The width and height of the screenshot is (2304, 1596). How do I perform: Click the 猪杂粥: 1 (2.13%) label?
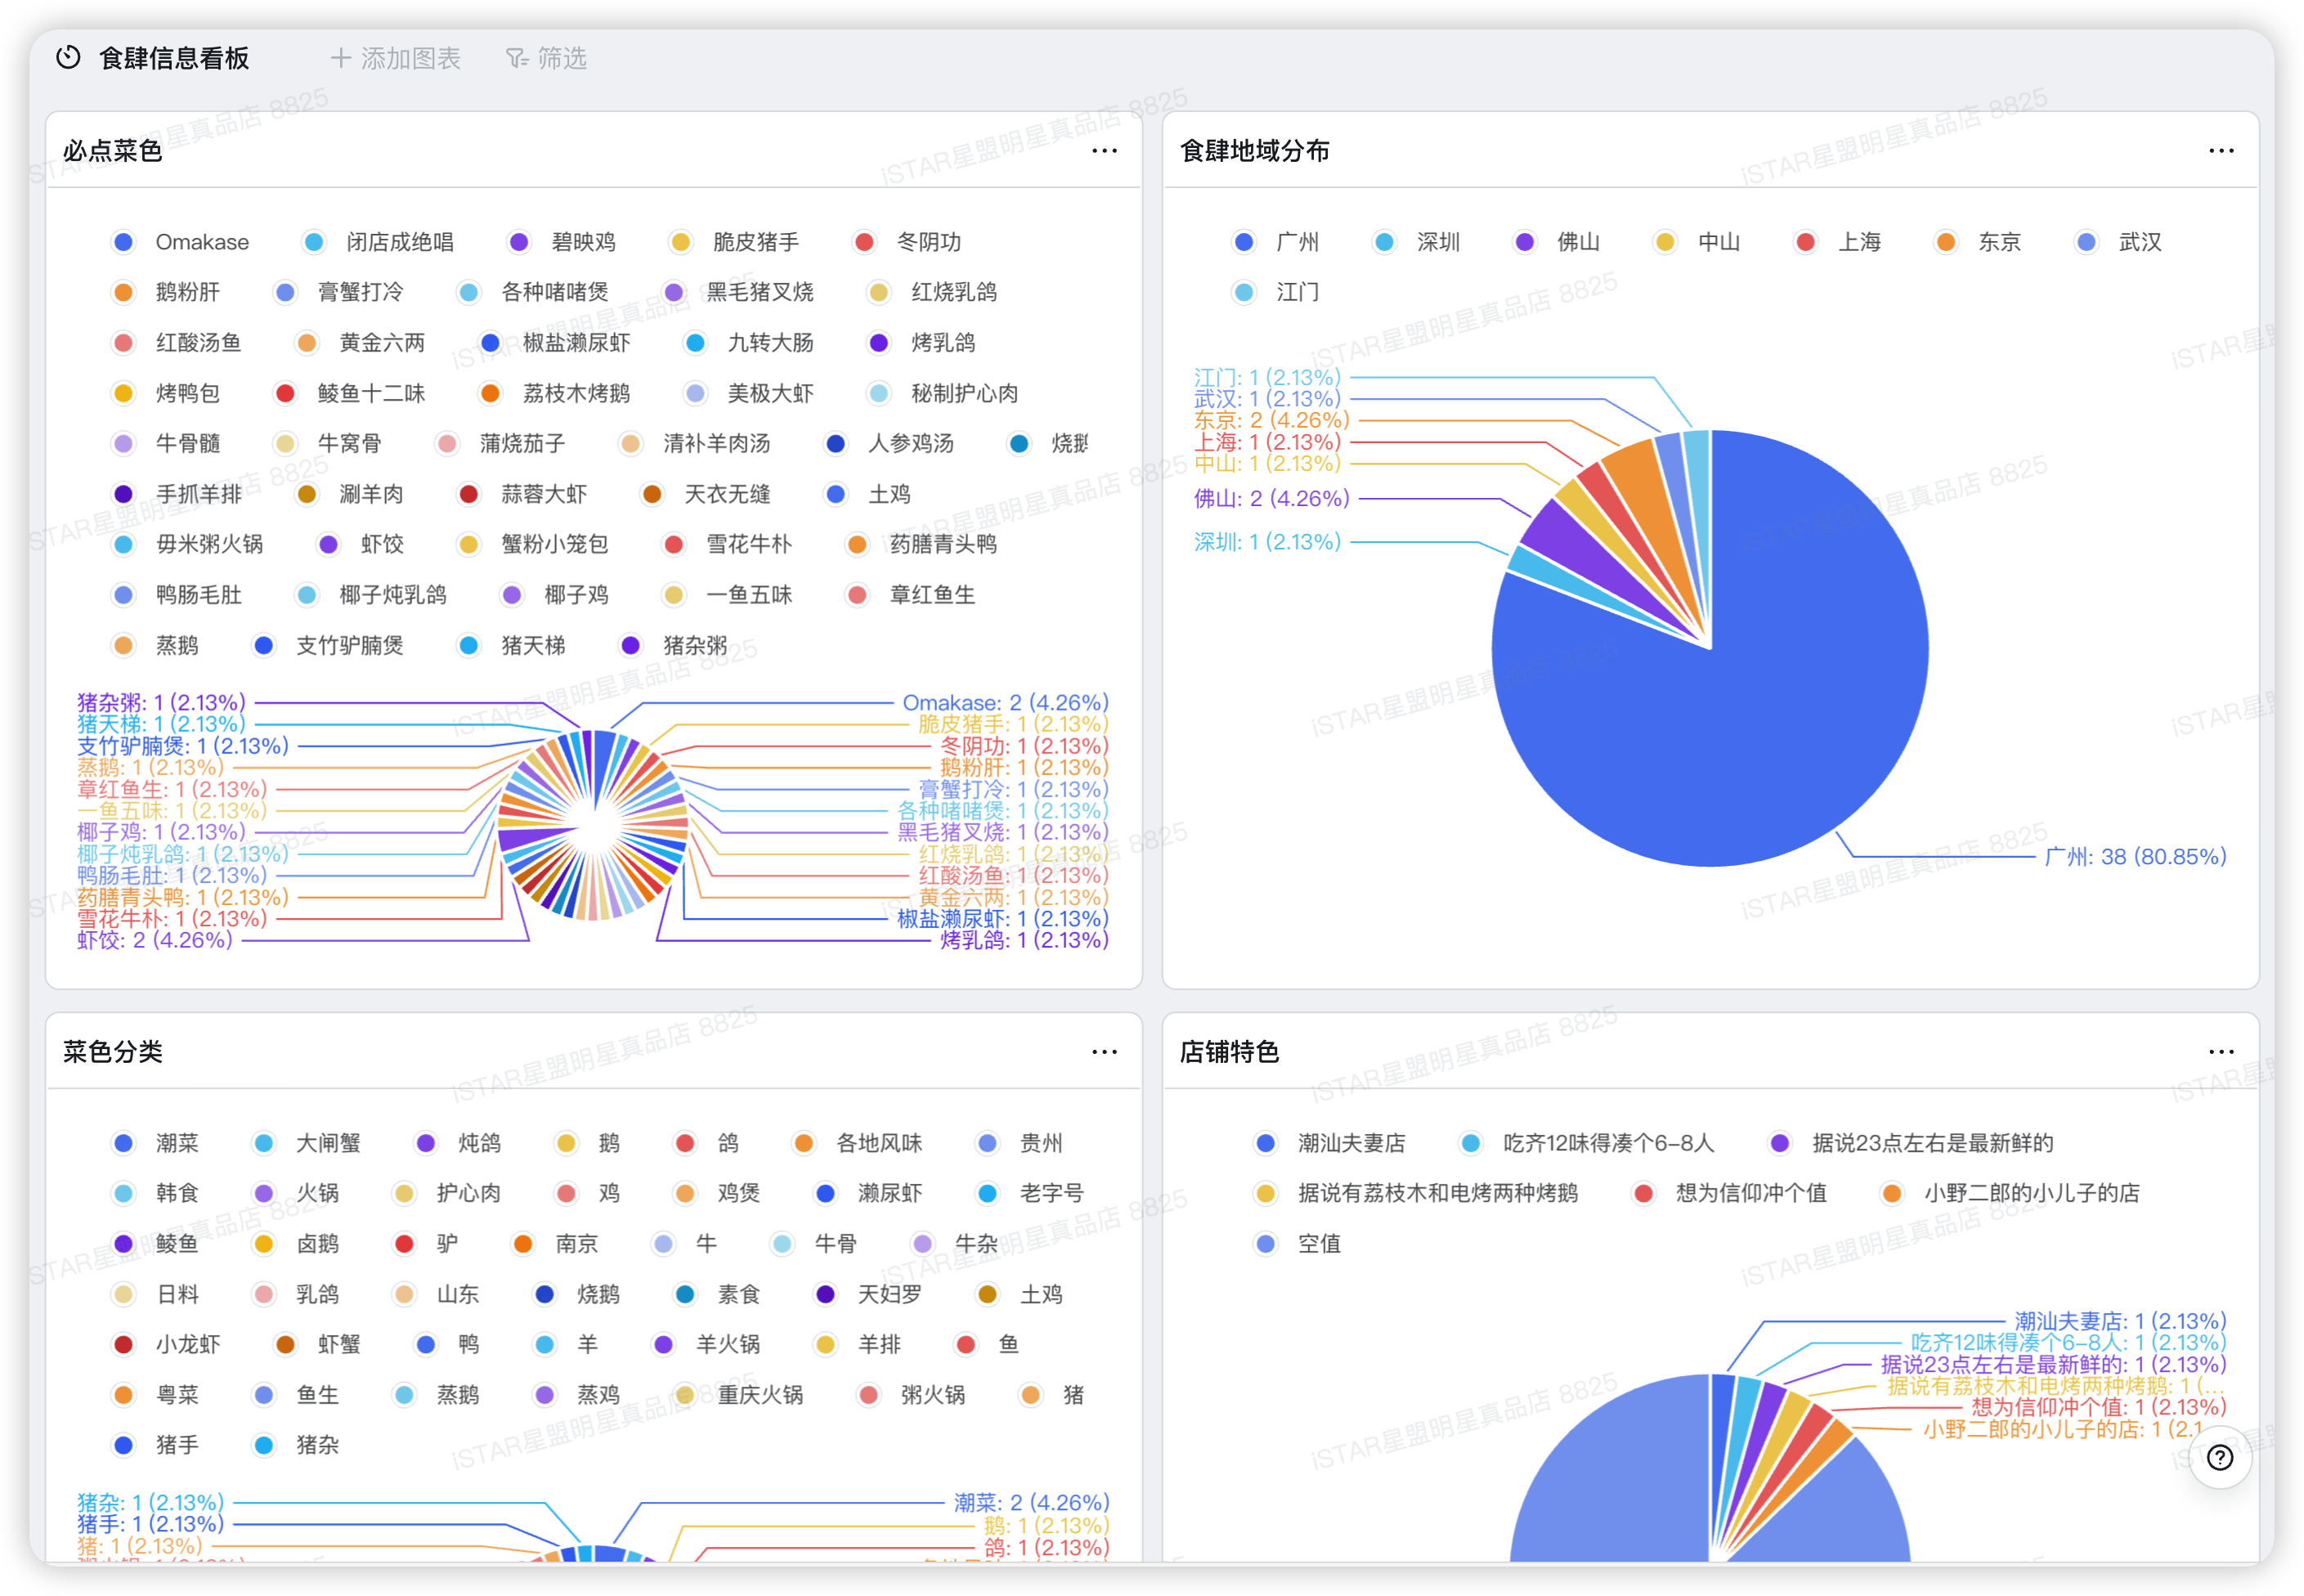pyautogui.click(x=161, y=703)
